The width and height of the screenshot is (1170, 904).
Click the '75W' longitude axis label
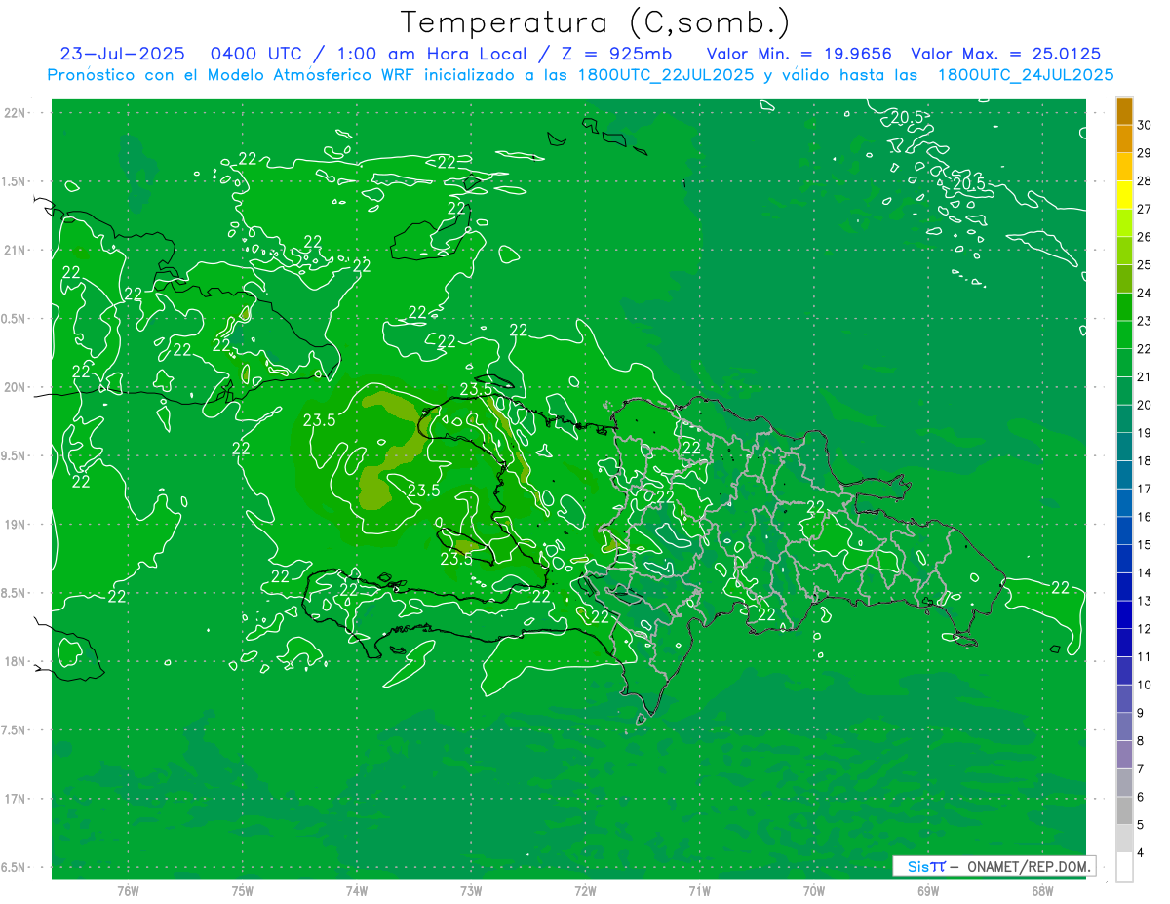tap(242, 891)
